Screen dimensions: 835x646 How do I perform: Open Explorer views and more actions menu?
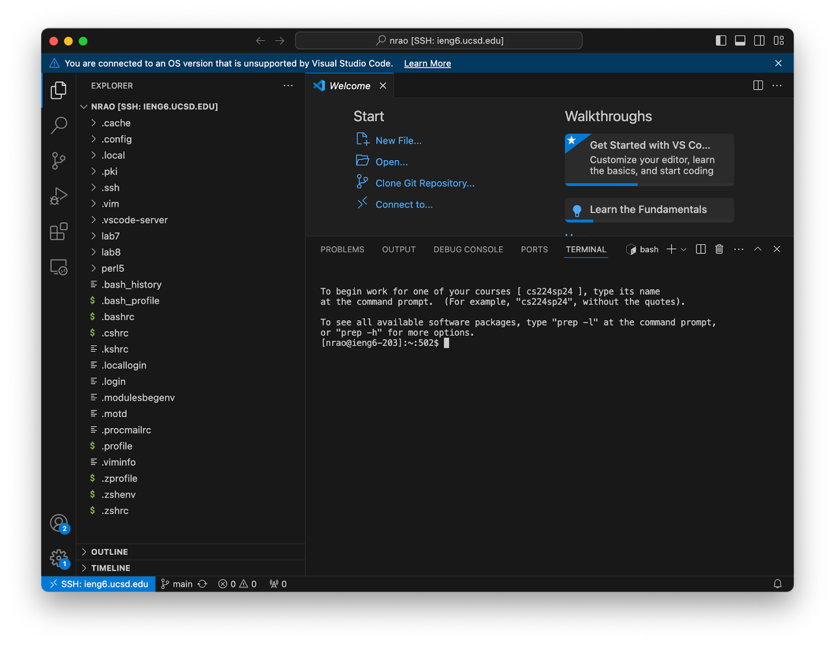288,86
